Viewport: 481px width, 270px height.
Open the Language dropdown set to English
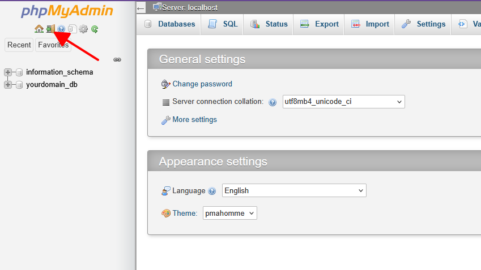pos(294,190)
